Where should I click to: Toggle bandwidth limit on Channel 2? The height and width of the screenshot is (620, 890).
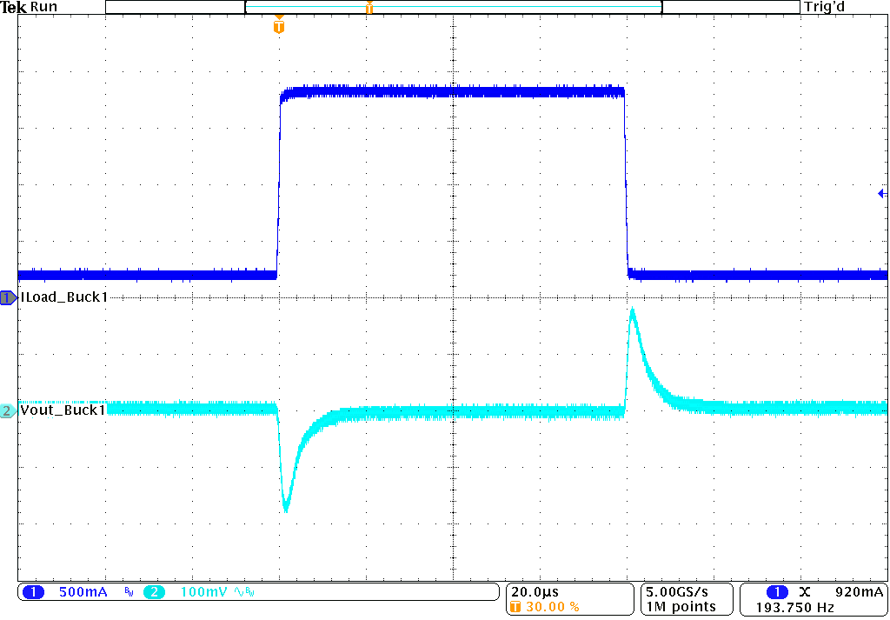click(x=249, y=591)
